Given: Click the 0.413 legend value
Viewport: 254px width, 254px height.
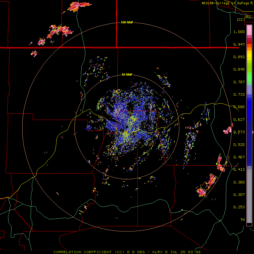Looking at the screenshot, I should 239,170.
